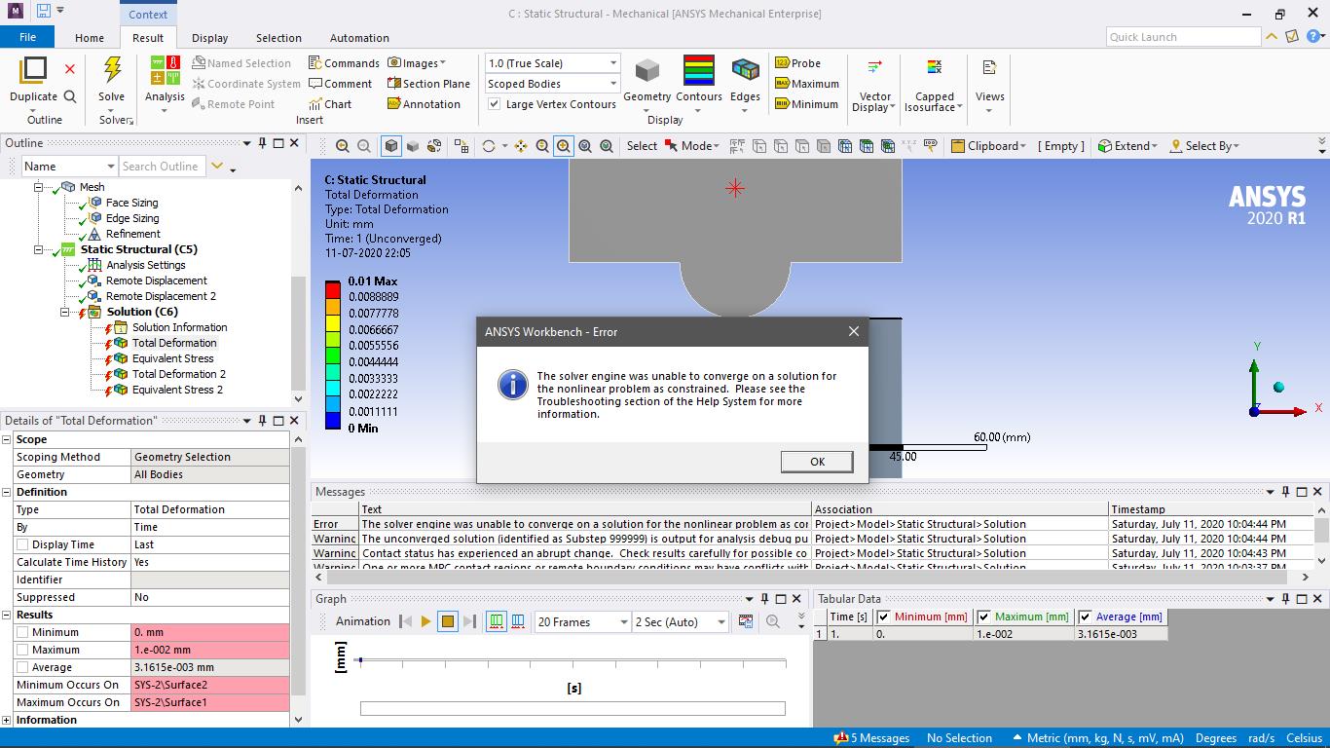Show the Maximum value label
Screen dimensions: 1330x748
point(806,84)
